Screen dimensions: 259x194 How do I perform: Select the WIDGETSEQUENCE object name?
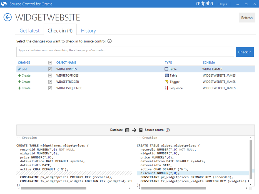(69, 88)
